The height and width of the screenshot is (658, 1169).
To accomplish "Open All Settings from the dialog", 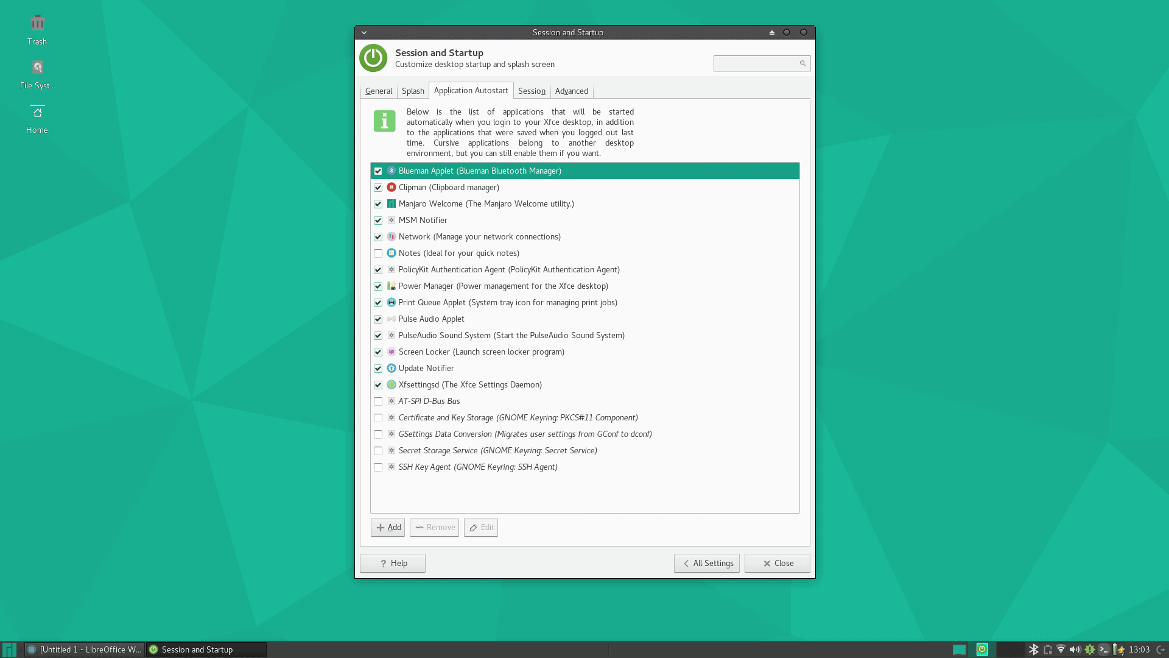I will coord(706,563).
